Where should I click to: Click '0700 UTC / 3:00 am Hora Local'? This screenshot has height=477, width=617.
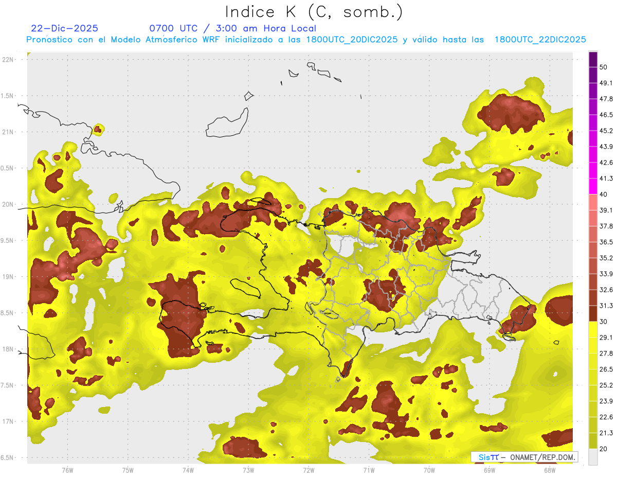232,28
